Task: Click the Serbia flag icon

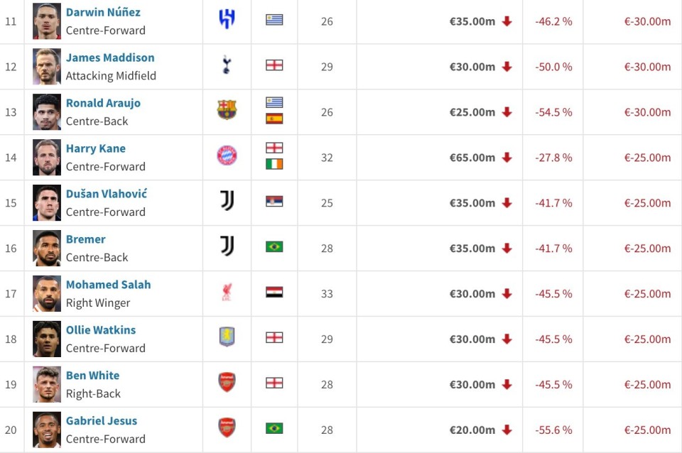Action: tap(274, 202)
